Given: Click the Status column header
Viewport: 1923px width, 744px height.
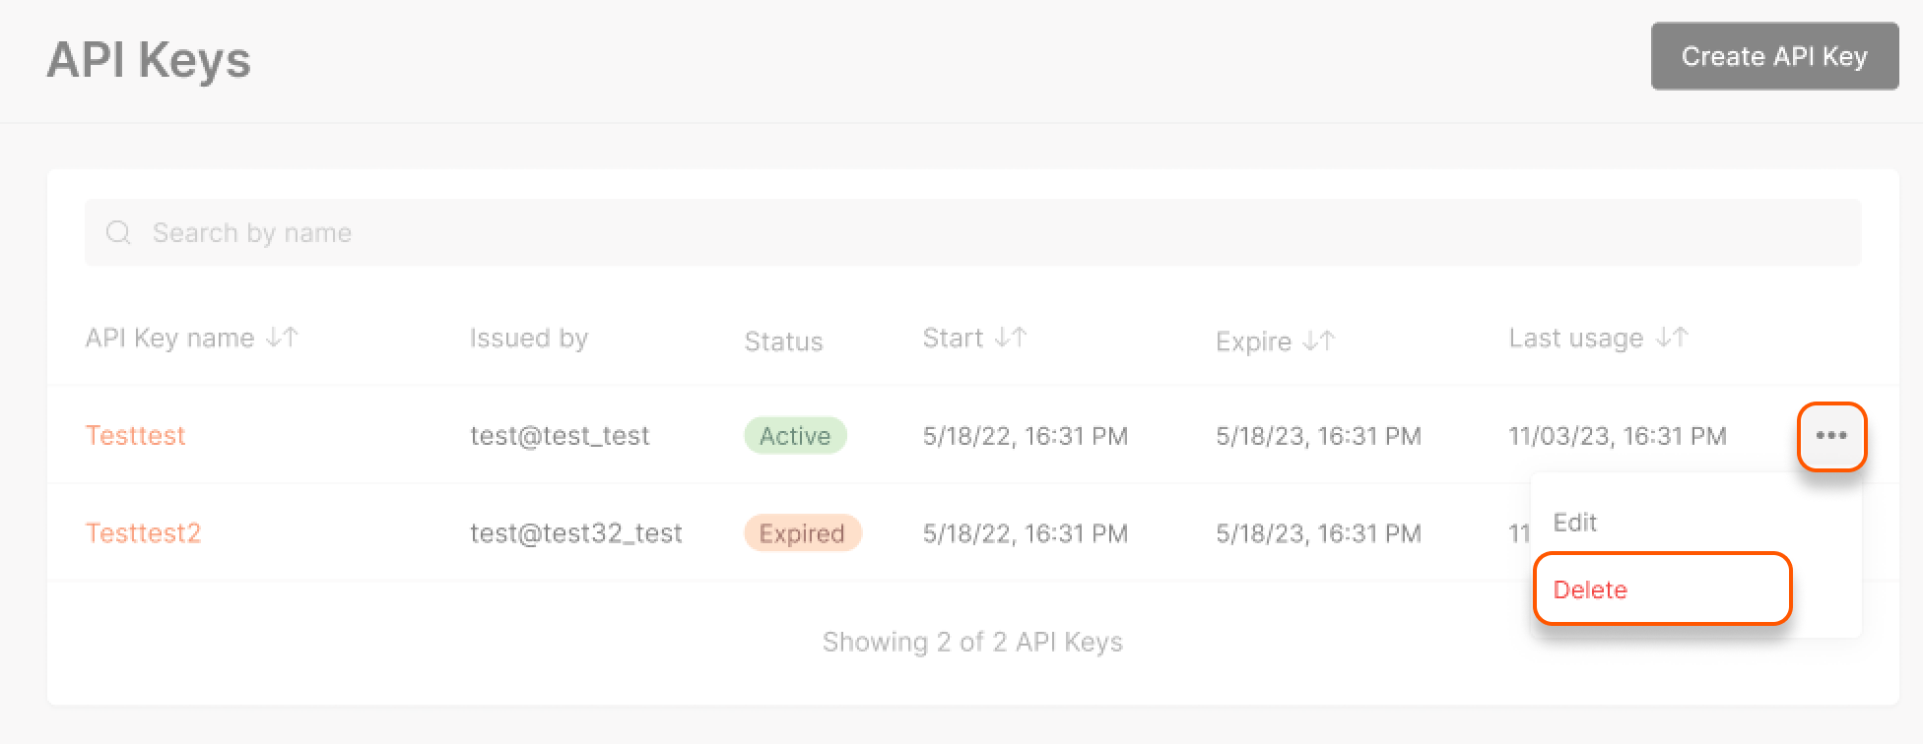Looking at the screenshot, I should pos(783,341).
